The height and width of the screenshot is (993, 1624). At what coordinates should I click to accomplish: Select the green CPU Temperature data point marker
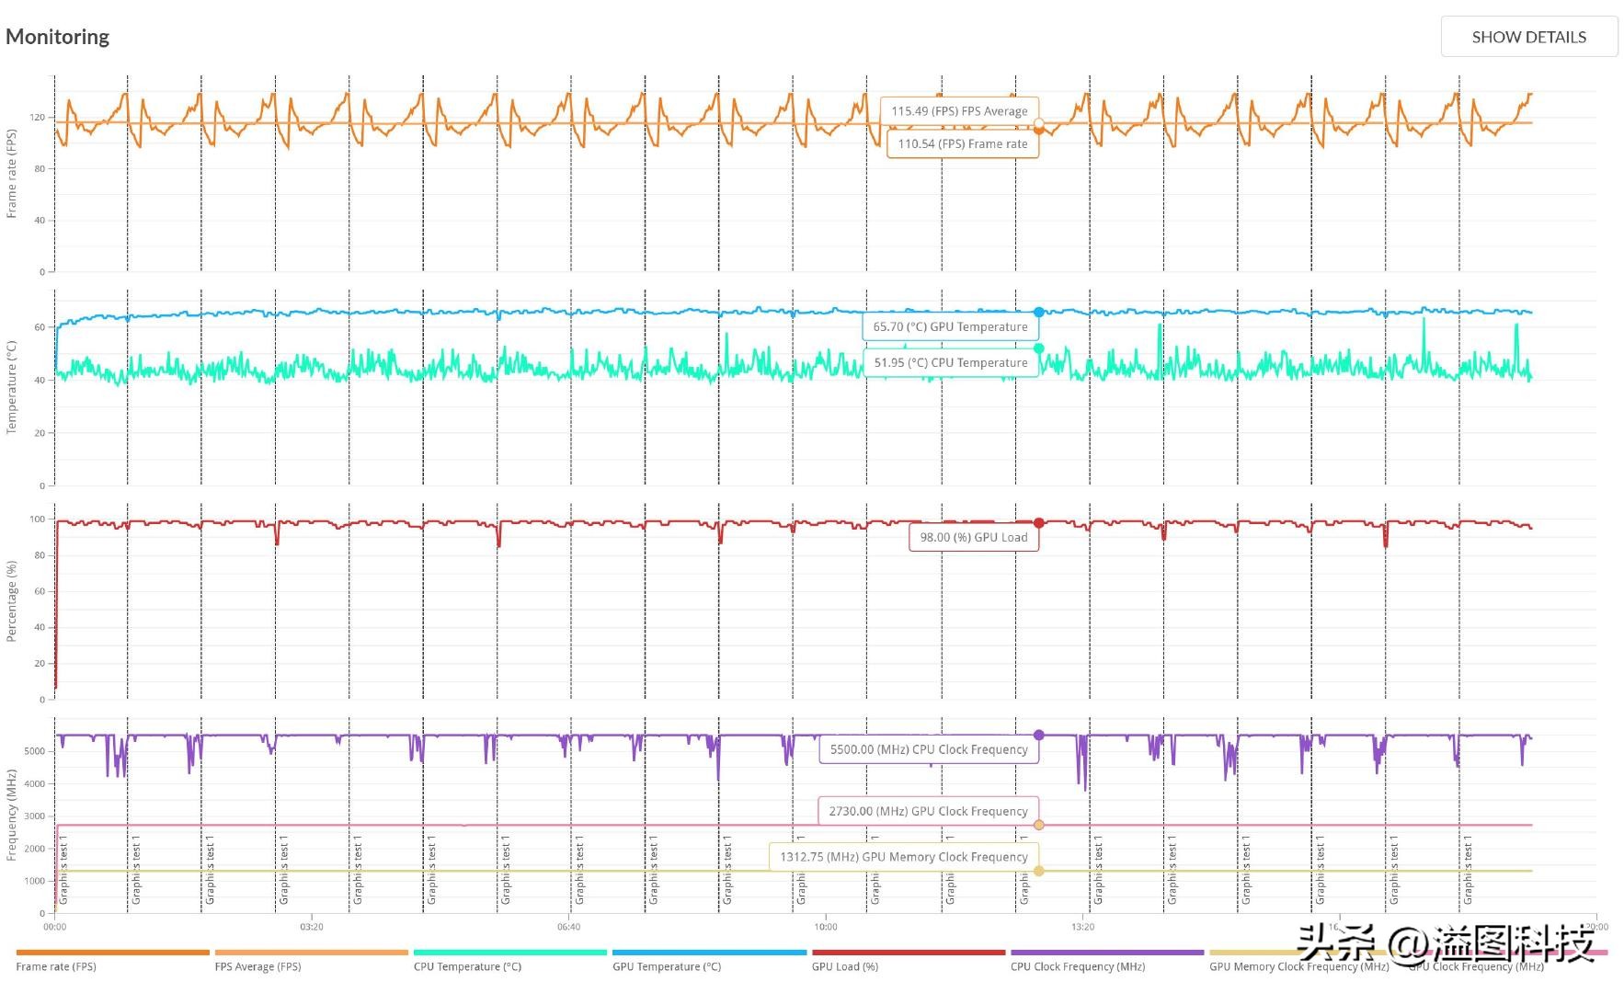pos(1038,348)
